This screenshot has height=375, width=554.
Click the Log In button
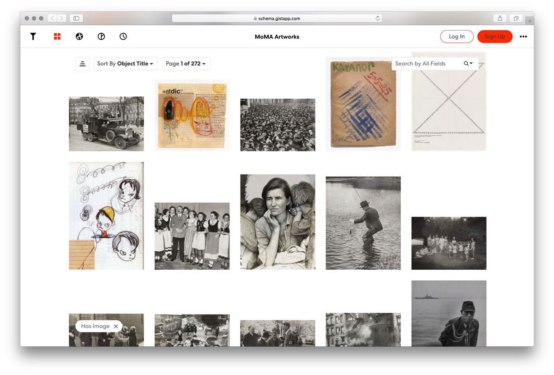coord(457,36)
